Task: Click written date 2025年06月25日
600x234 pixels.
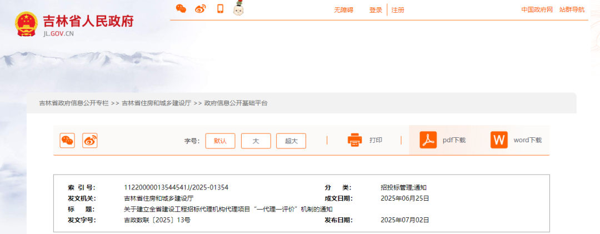Action: click(405, 198)
